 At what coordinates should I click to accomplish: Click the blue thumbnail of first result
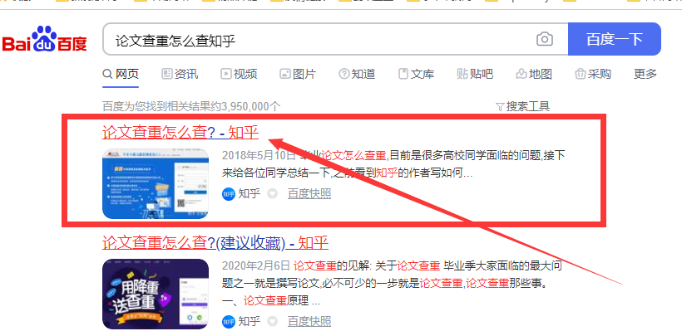click(x=156, y=184)
